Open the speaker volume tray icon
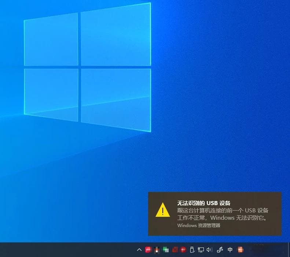 (x=210, y=250)
